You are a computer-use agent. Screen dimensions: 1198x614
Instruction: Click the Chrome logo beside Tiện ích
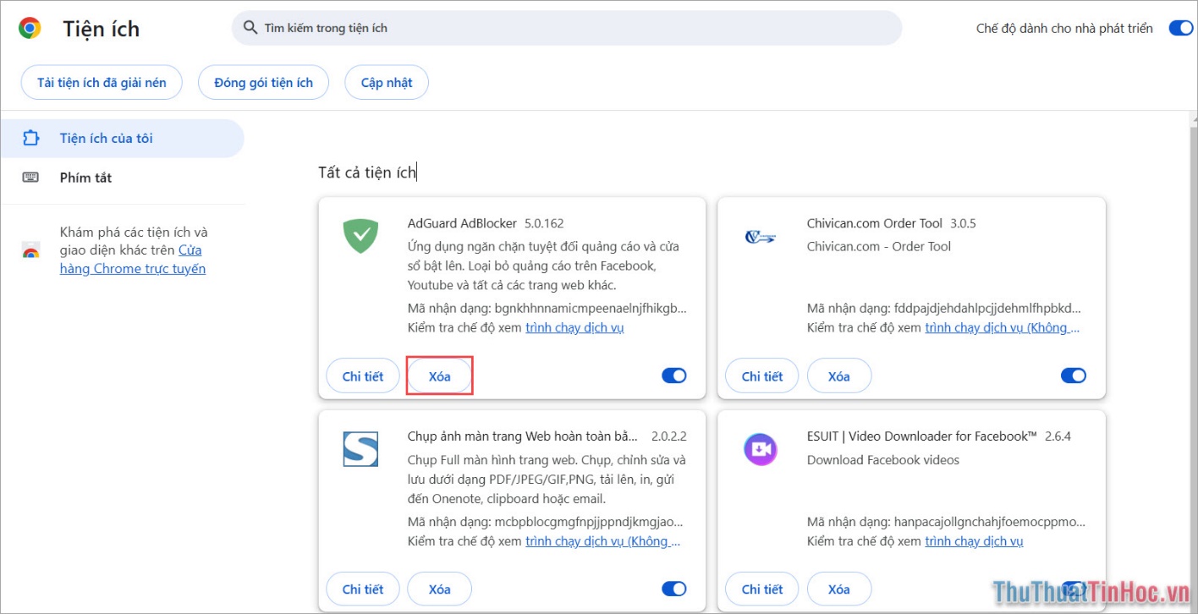pos(30,29)
